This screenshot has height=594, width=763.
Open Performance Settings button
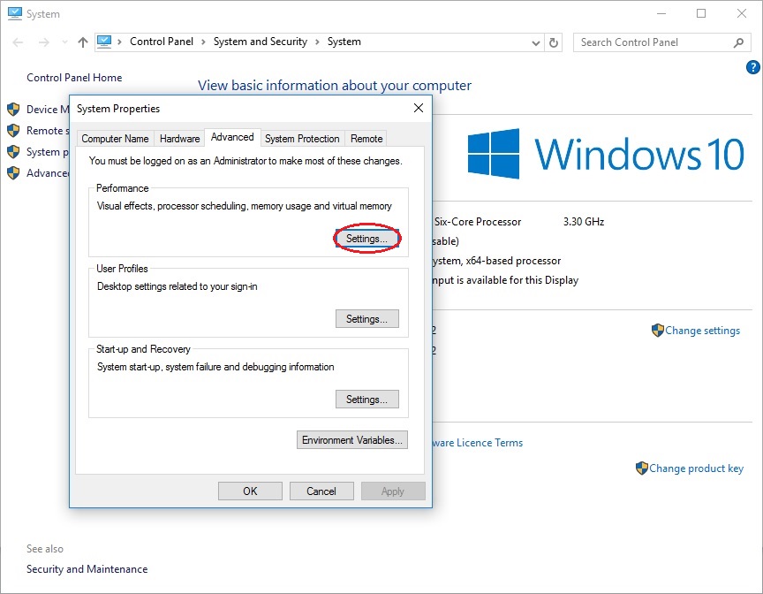click(366, 239)
